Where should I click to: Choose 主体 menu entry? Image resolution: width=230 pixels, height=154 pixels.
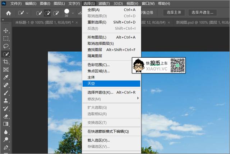111,77
